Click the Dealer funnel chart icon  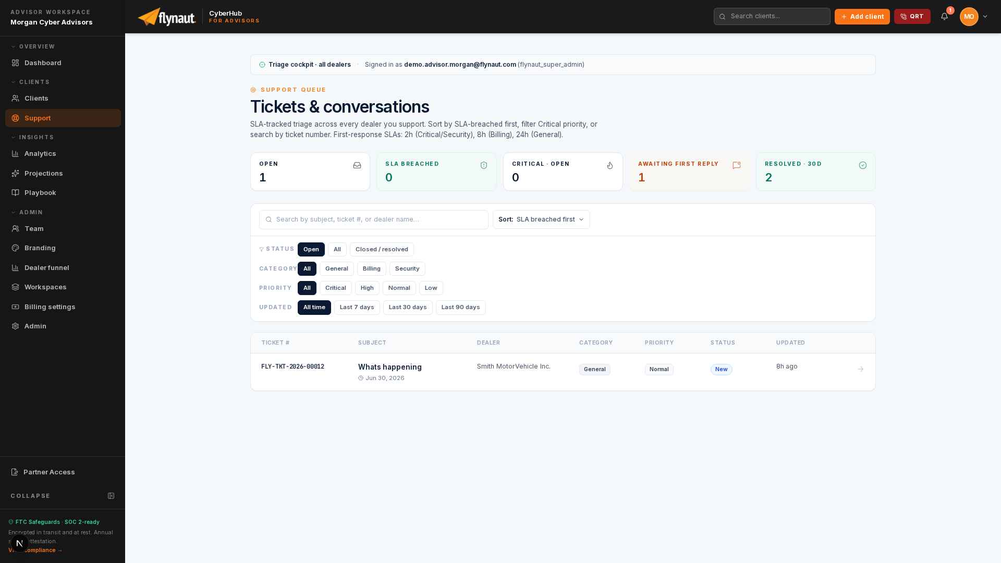pyautogui.click(x=16, y=268)
